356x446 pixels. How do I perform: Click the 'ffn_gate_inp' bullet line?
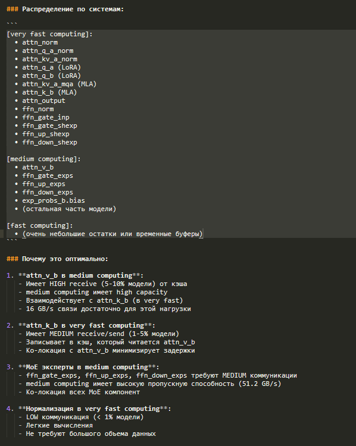46,117
